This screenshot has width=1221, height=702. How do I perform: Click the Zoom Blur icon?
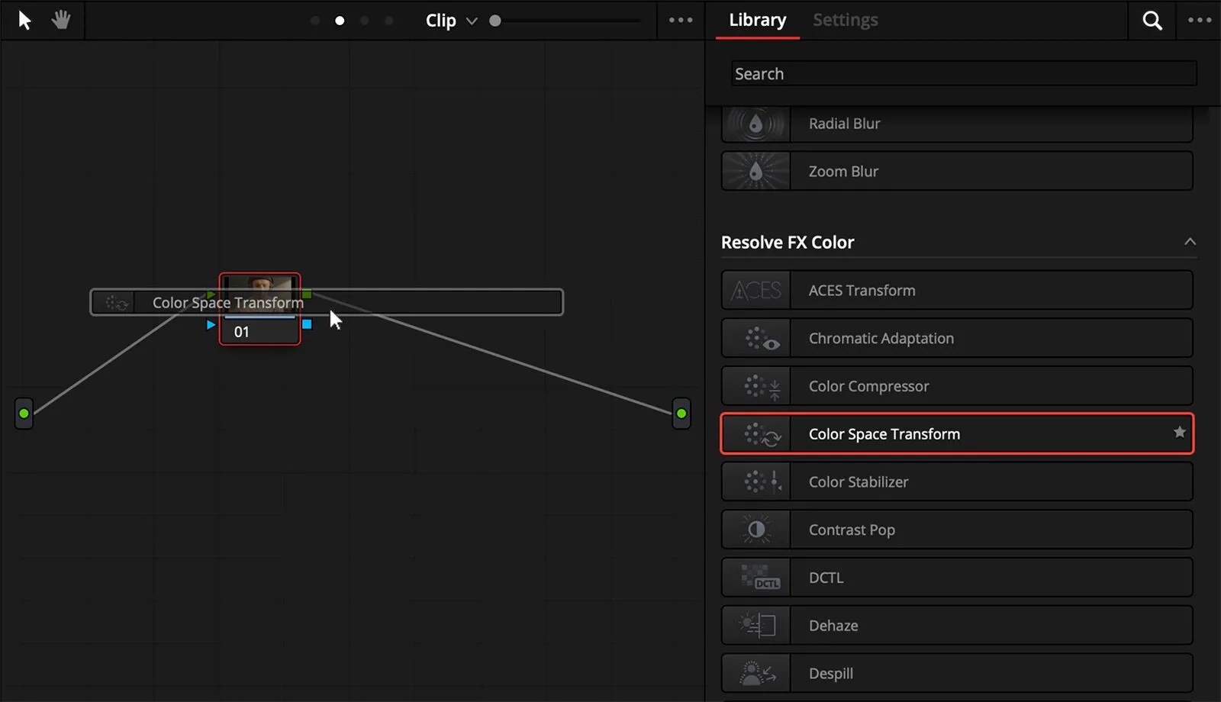click(x=755, y=171)
